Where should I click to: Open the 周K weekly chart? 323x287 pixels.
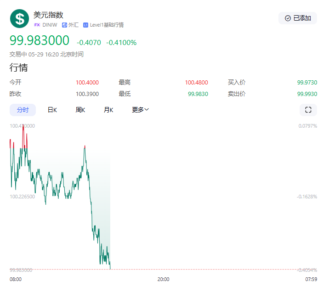(x=80, y=110)
